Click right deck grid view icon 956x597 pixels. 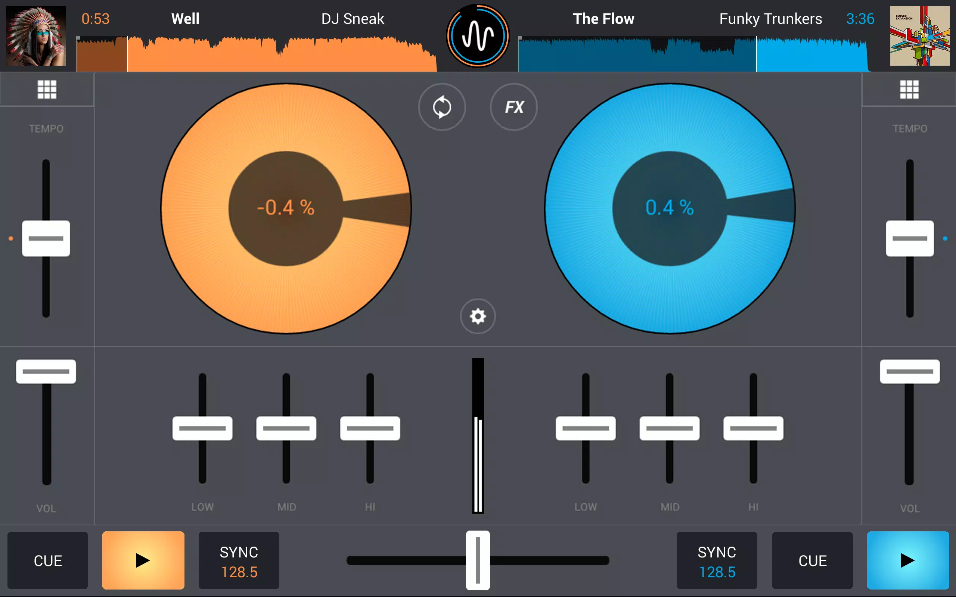point(909,90)
